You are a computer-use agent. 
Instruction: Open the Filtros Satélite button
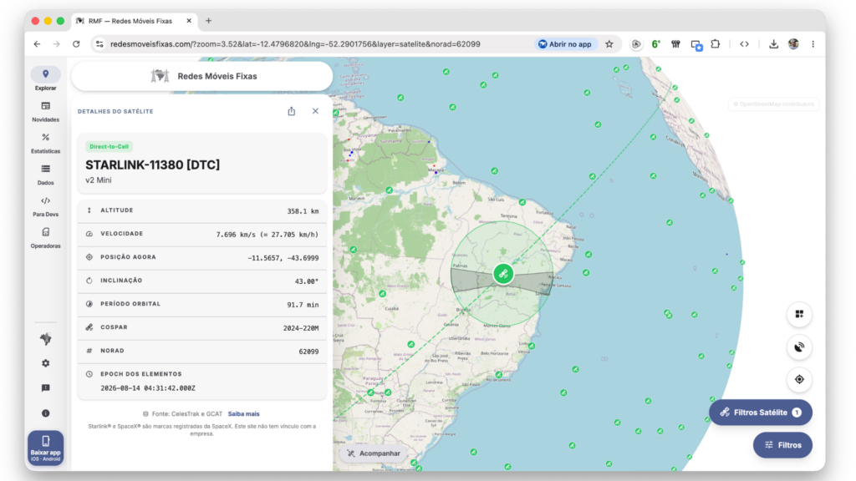(x=761, y=413)
